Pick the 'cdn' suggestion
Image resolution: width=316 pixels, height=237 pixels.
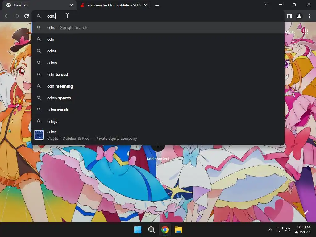point(158,39)
